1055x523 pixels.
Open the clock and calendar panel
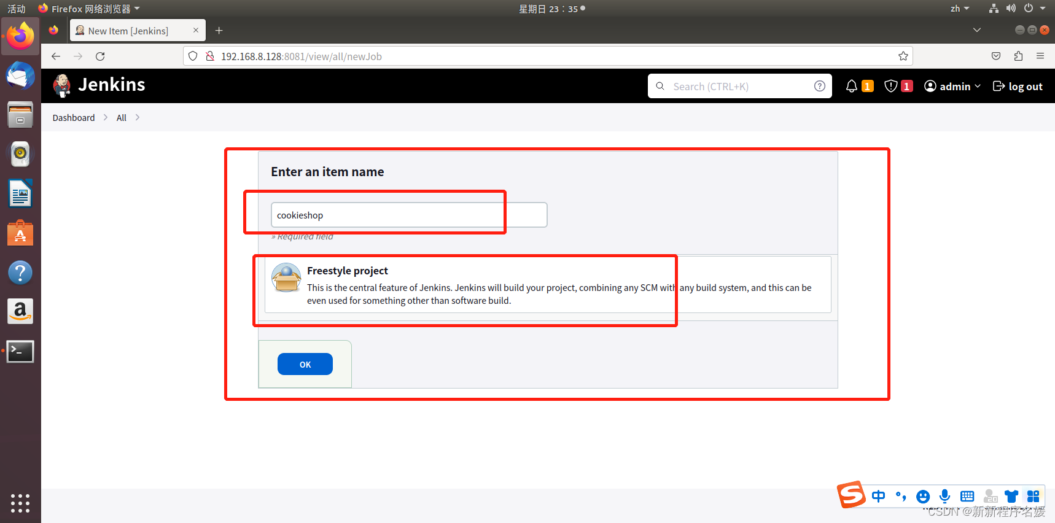click(x=551, y=9)
